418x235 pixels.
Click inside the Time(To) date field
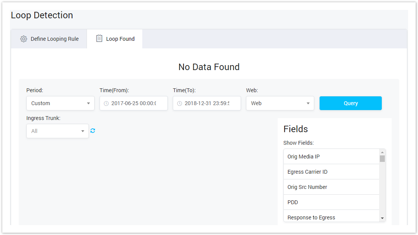point(209,103)
